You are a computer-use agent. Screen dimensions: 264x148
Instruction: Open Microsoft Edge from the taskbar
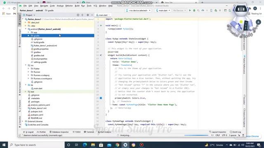pyautogui.click(x=85, y=145)
